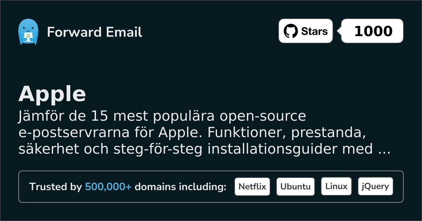The height and width of the screenshot is (221, 422).
Task: Click the domains including: label
Action: [180, 187]
